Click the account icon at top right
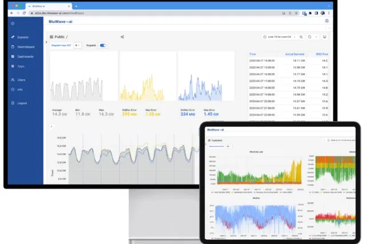365x244 pixels. 327,21
